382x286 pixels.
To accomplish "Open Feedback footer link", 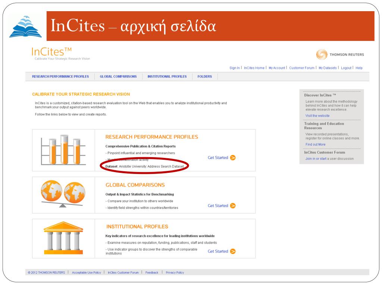I will click(x=152, y=273).
